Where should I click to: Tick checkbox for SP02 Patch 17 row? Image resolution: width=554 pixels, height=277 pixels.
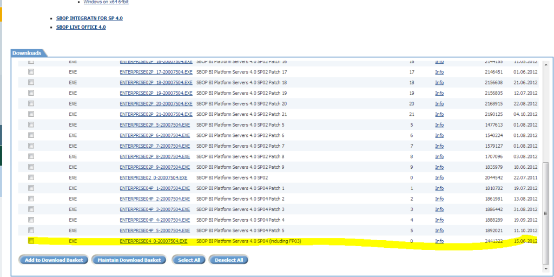tap(31, 72)
